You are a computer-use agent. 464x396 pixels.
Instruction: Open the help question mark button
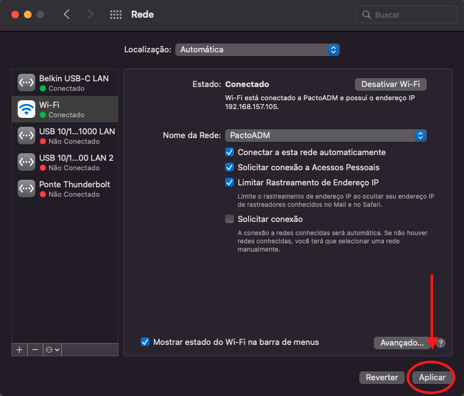click(x=440, y=343)
